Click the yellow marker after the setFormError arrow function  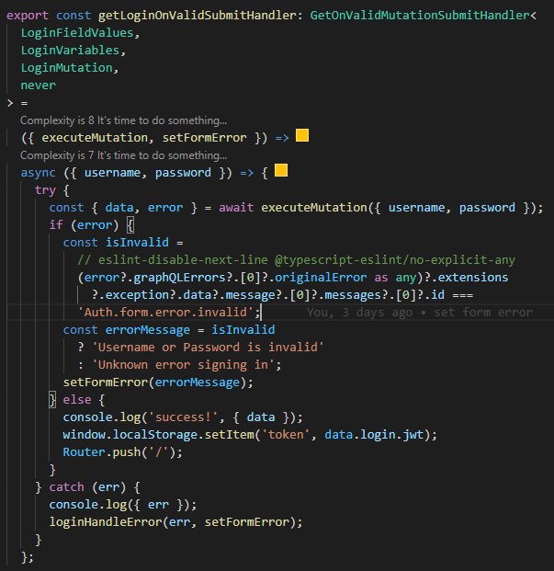pos(301,136)
